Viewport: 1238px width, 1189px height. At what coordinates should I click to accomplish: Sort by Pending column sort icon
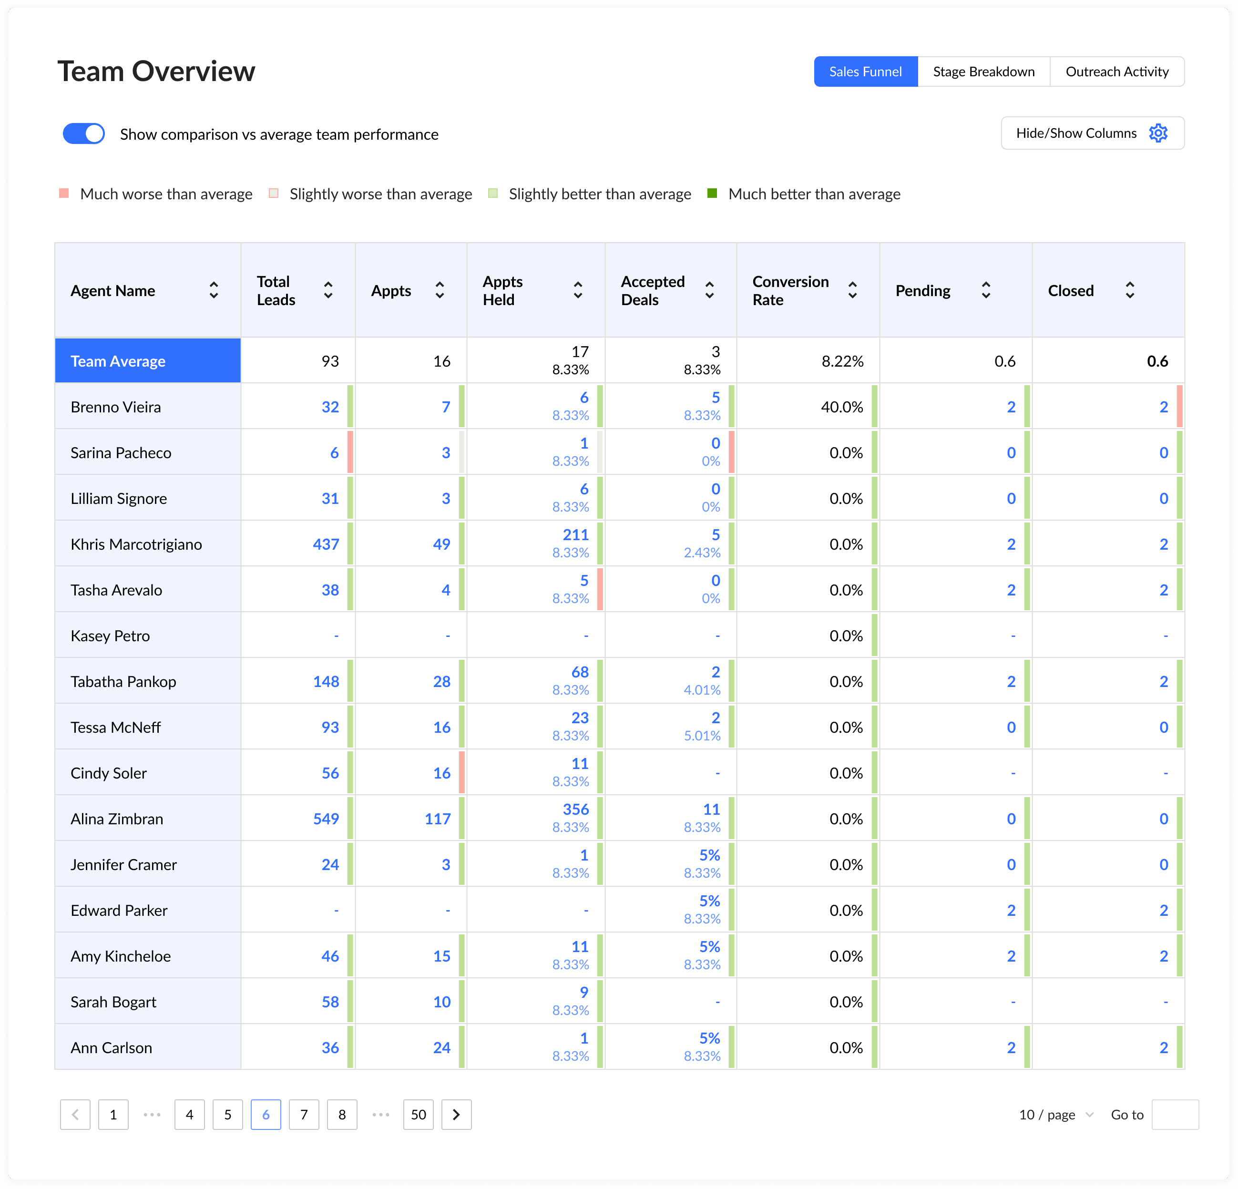click(x=985, y=291)
